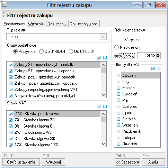Check the Wrzesień month checkbox
Image resolution: width=168 pixels, height=168 pixels.
118,125
